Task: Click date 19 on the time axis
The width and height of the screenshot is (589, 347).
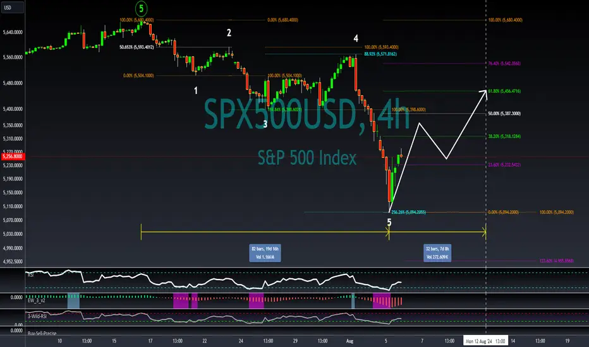Action: (568, 341)
